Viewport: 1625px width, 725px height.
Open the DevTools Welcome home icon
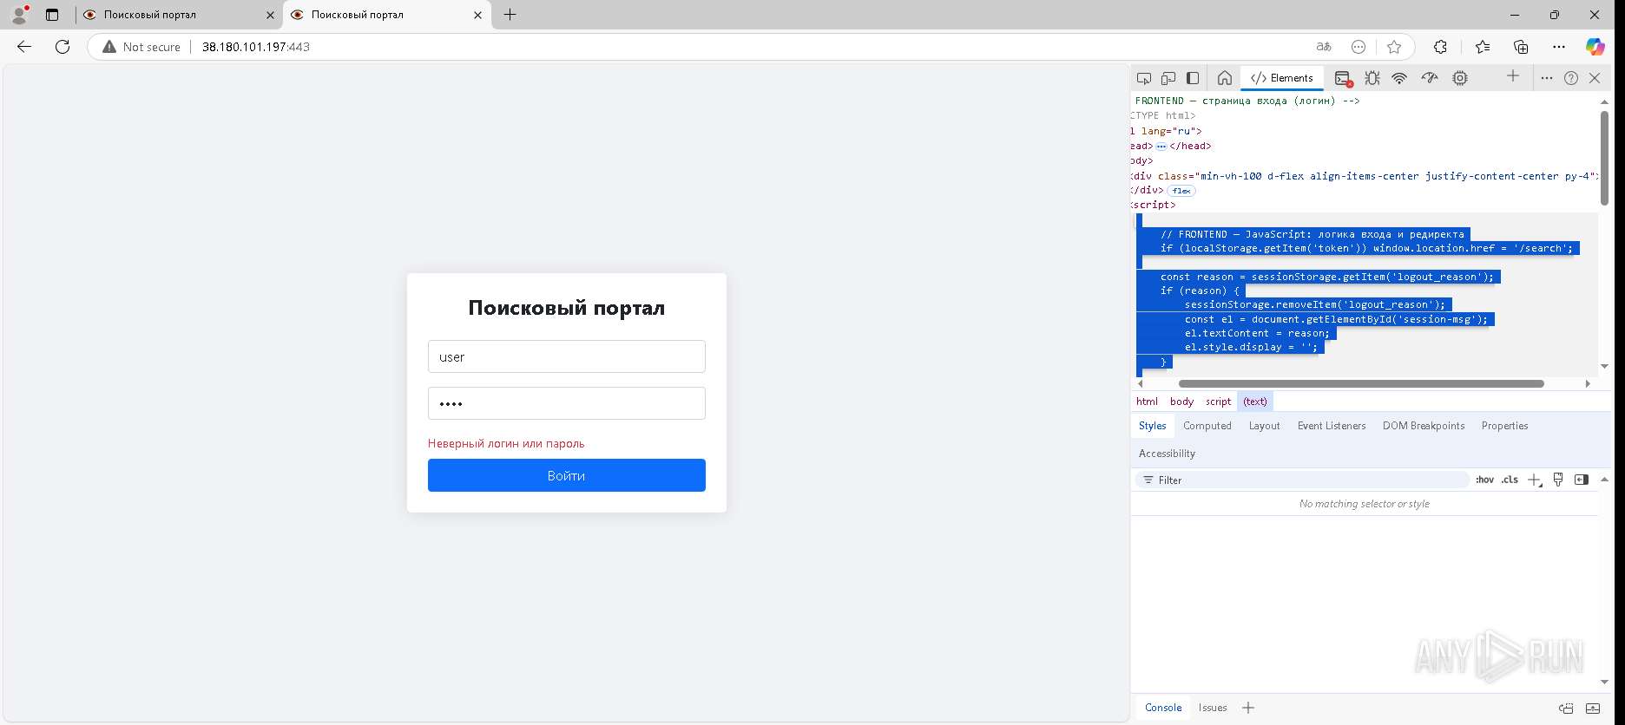pos(1225,78)
